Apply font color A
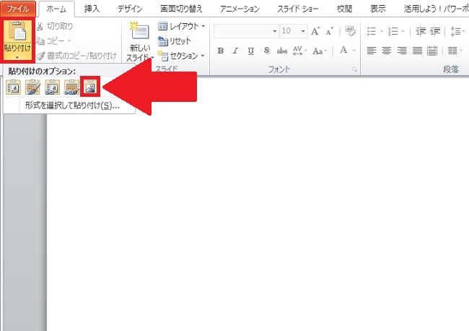469x331 pixels. (343, 51)
